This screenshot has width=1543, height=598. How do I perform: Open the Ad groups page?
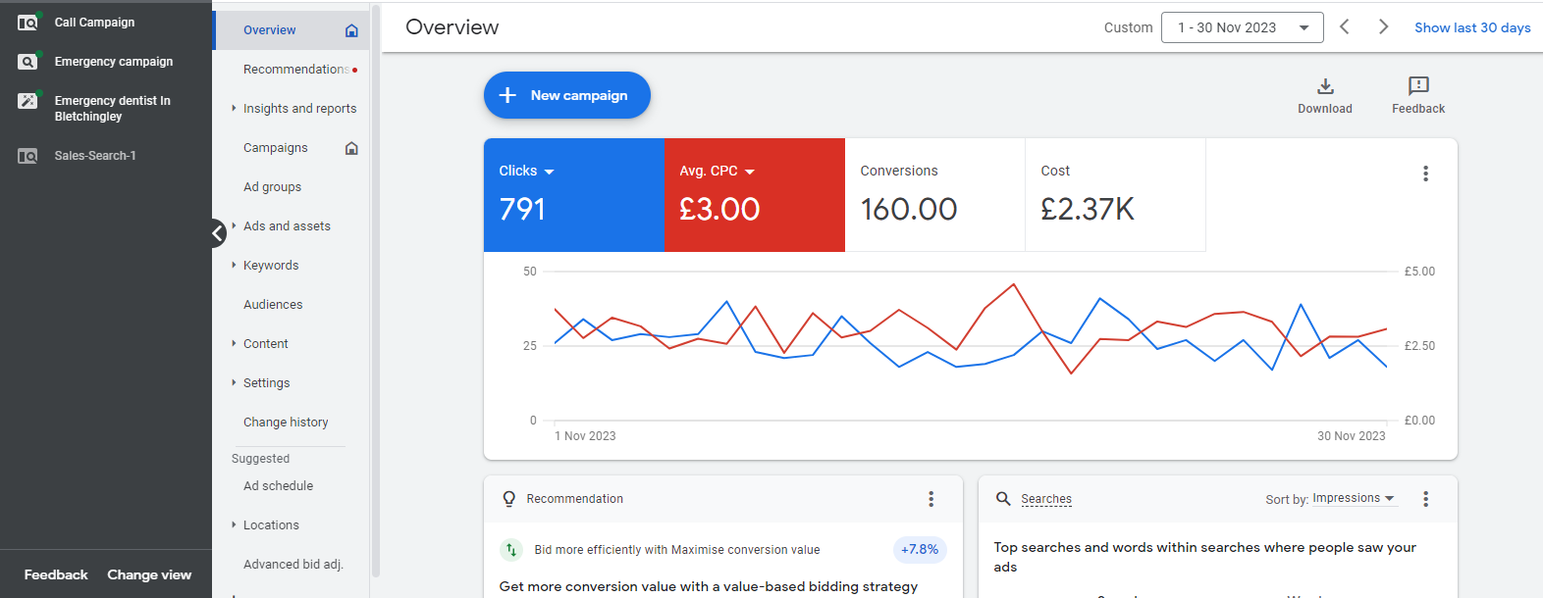coord(272,187)
